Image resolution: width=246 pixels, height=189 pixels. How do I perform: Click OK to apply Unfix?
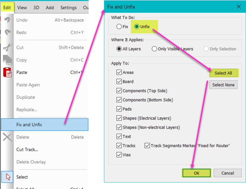pos(196,173)
